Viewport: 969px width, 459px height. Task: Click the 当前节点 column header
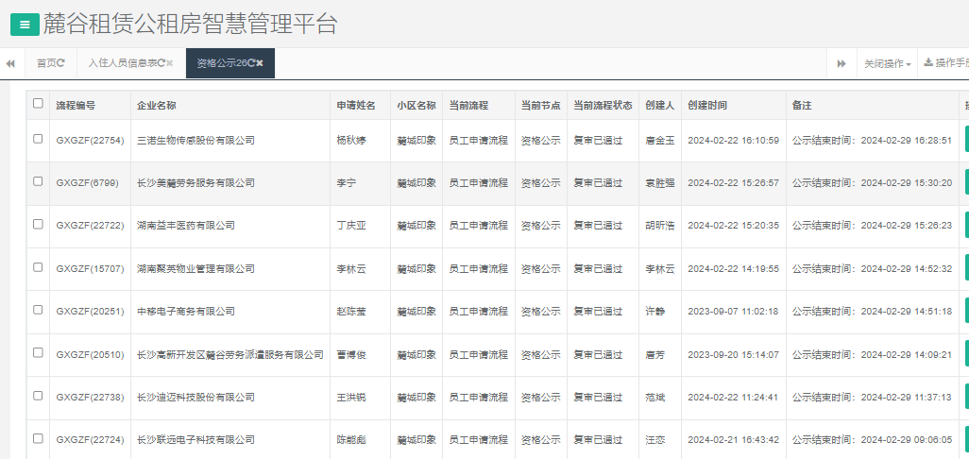(x=541, y=106)
